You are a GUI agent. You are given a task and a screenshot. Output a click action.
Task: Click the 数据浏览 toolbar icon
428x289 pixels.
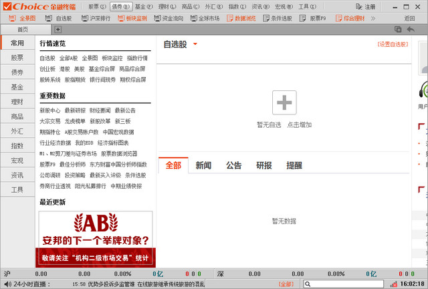[x=241, y=19]
